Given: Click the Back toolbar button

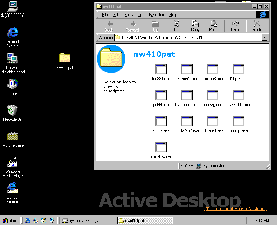Looking at the screenshot, I should [x=108, y=26].
